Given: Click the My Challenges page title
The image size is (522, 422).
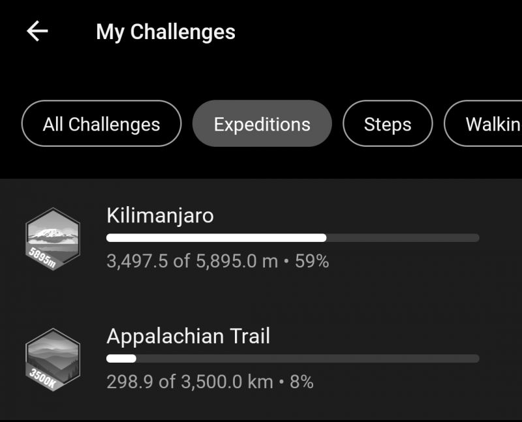Looking at the screenshot, I should [166, 32].
